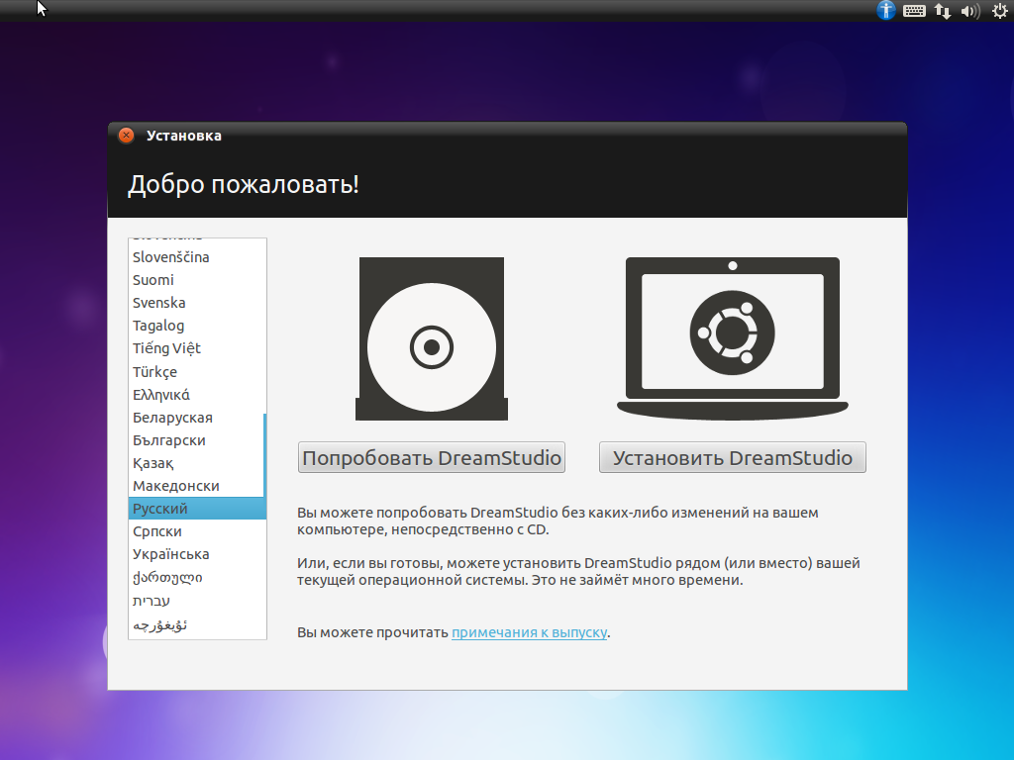Select the highlighted Русский language entry
The height and width of the screenshot is (760, 1014).
(x=197, y=509)
